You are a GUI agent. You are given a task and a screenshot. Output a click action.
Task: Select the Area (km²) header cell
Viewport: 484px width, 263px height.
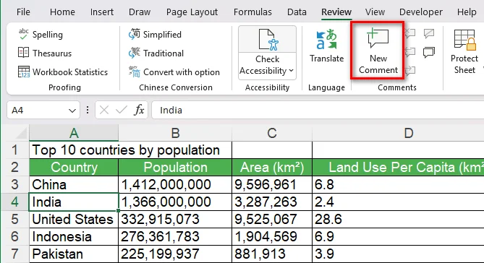click(272, 167)
